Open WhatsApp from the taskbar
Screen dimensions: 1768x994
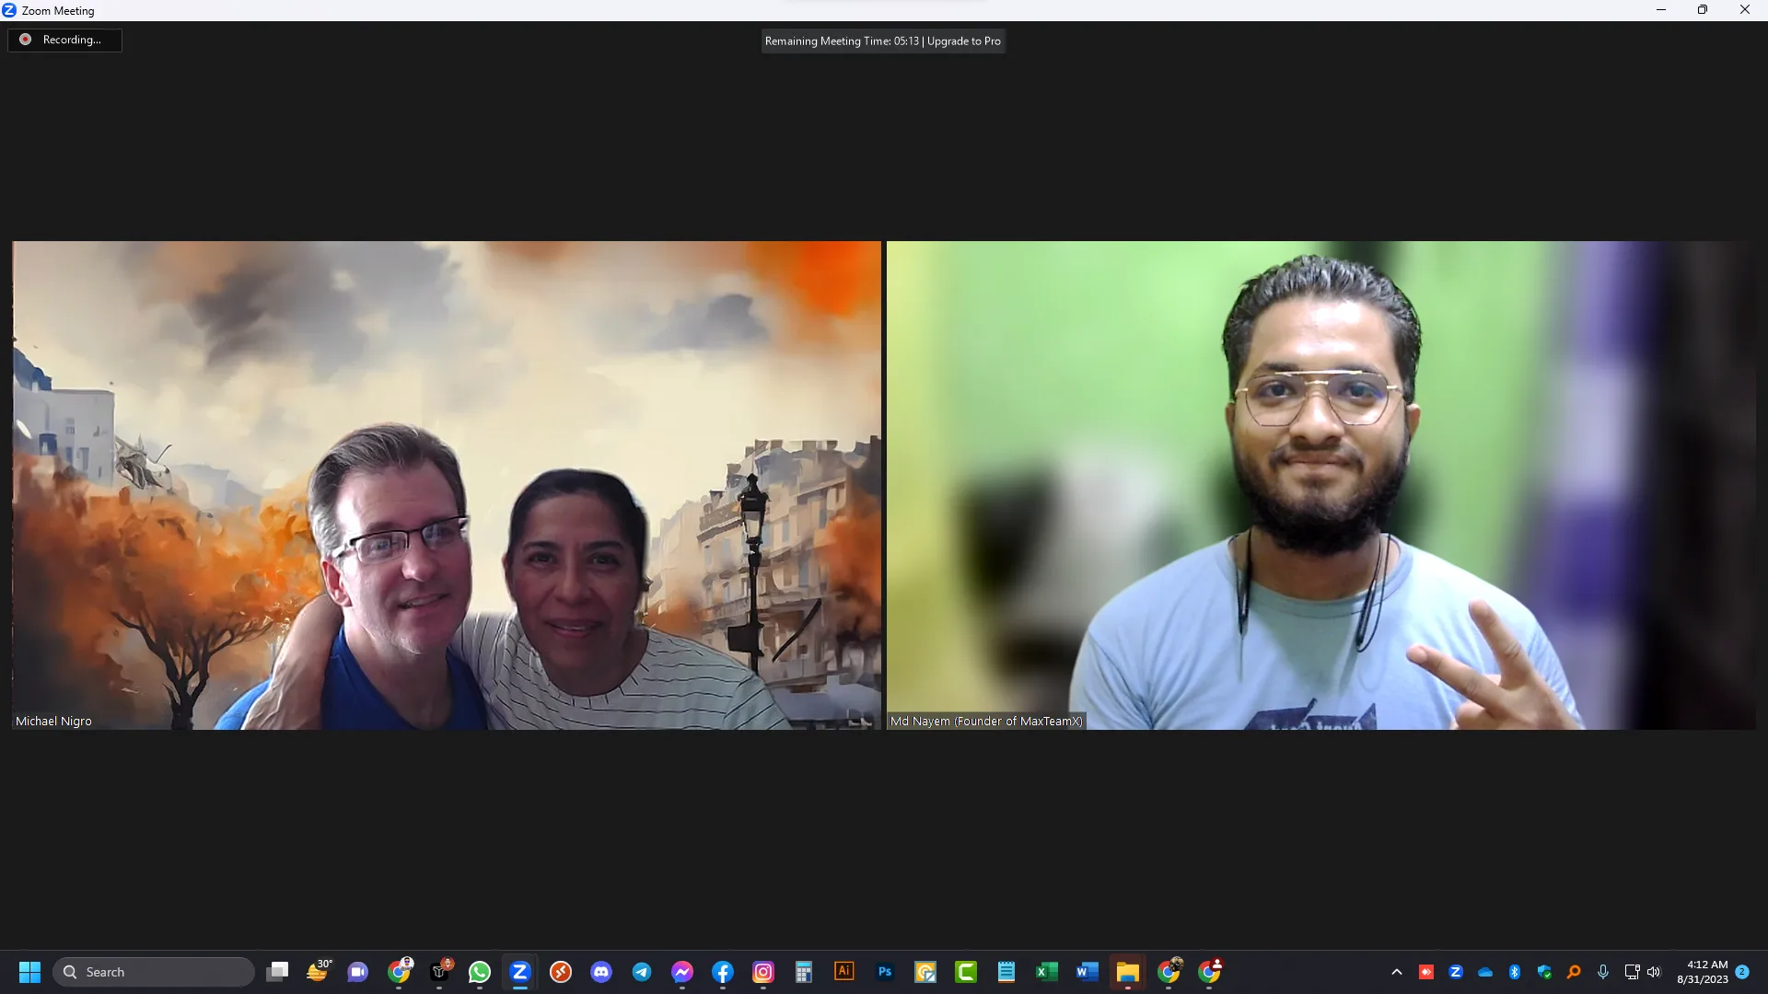(x=480, y=972)
